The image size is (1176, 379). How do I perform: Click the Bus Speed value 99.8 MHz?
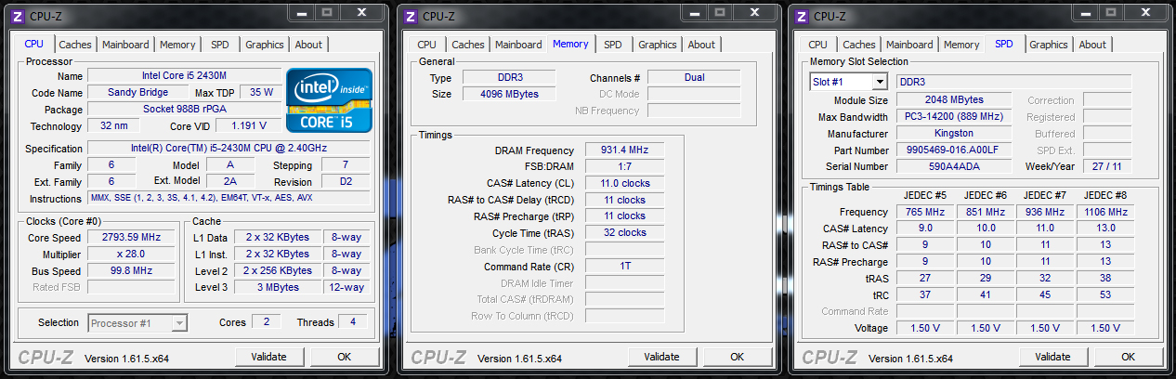point(130,271)
